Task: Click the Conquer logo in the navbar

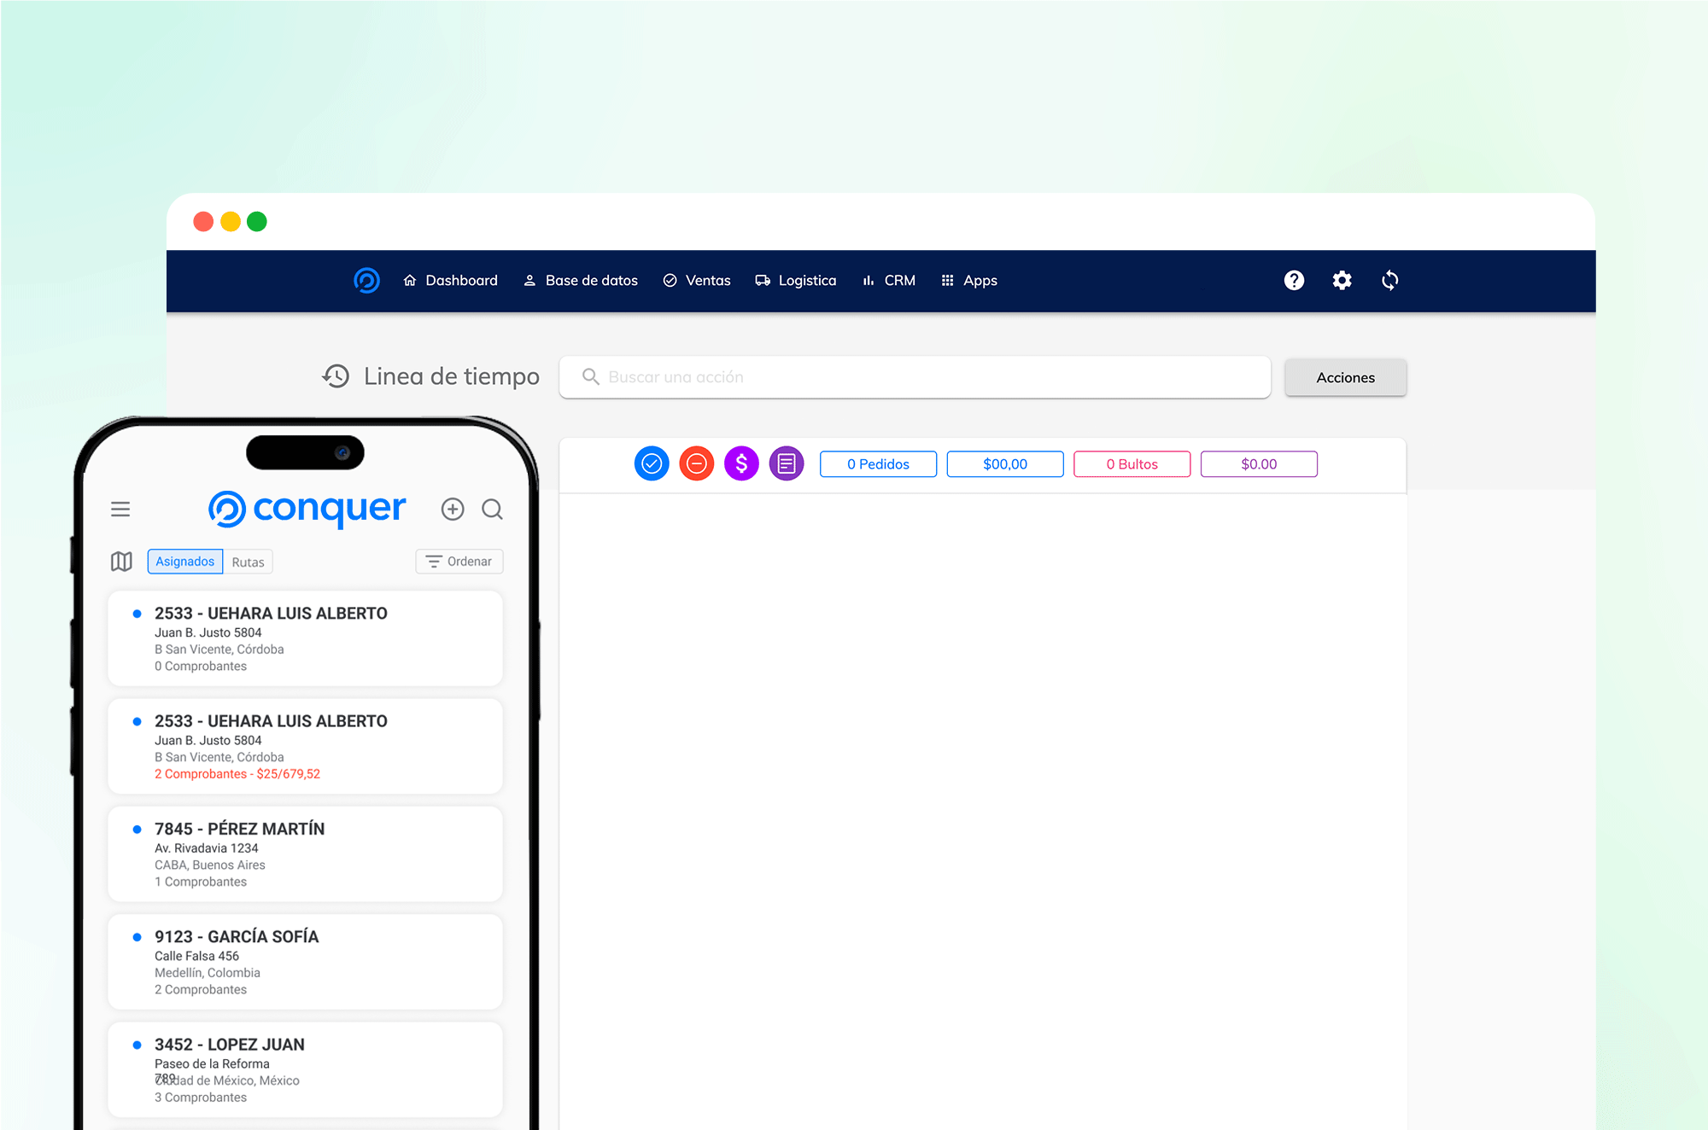Action: click(x=366, y=280)
